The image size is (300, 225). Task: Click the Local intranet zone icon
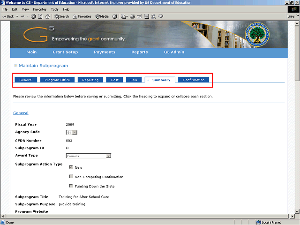tap(259, 222)
